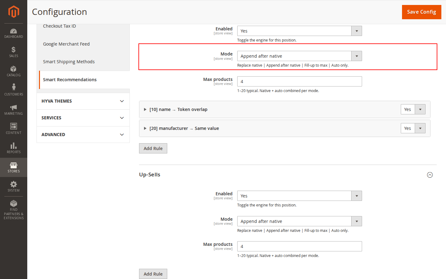
Task: Open Smart Shipping Methods settings
Action: click(x=69, y=62)
